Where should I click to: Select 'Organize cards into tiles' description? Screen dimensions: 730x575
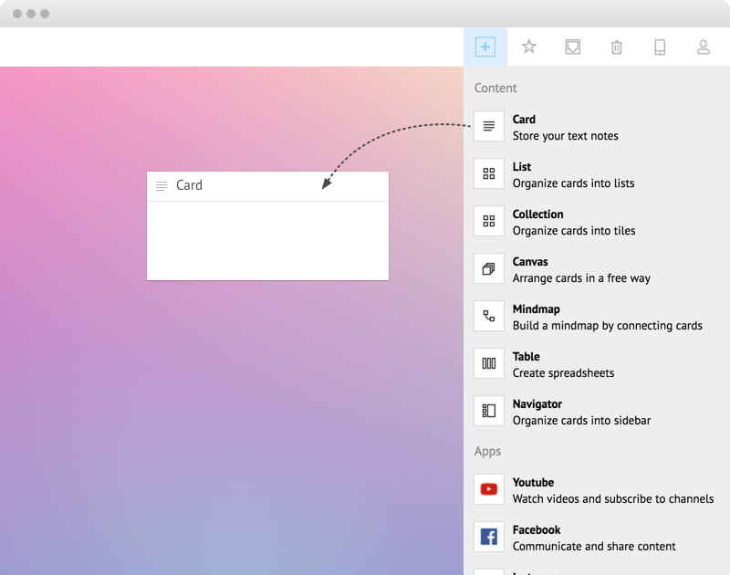(574, 231)
